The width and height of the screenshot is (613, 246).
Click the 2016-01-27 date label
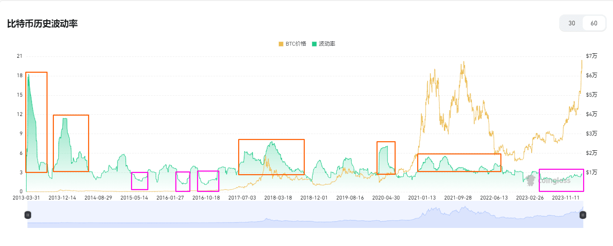click(x=170, y=198)
